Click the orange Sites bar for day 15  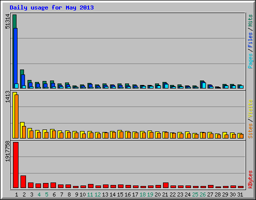point(121,135)
